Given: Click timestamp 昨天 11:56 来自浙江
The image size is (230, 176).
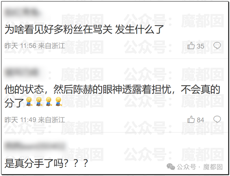Looking at the screenshot, I should [35, 46].
